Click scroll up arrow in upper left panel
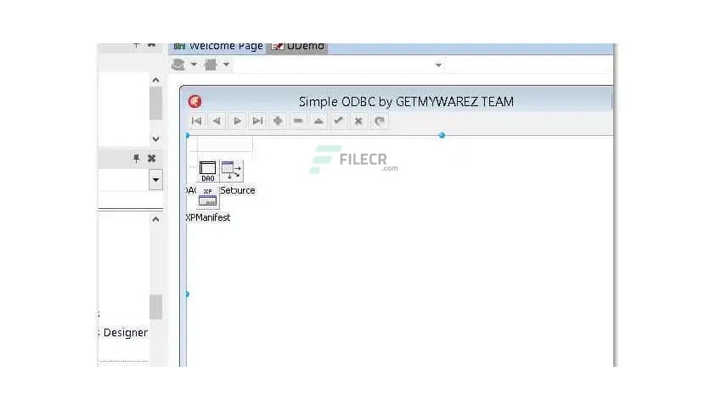 [x=155, y=81]
